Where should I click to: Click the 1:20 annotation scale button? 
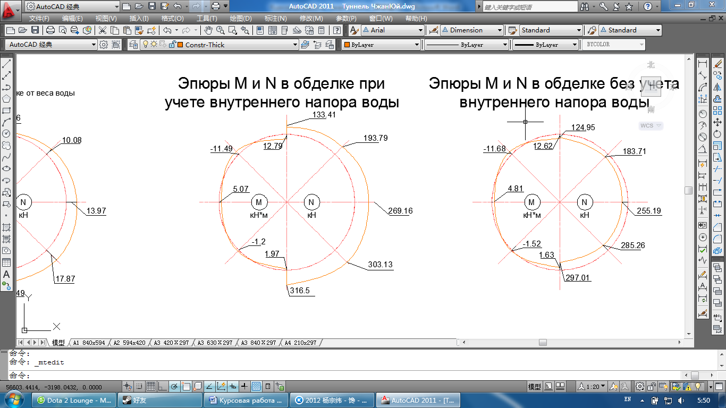pyautogui.click(x=592, y=386)
